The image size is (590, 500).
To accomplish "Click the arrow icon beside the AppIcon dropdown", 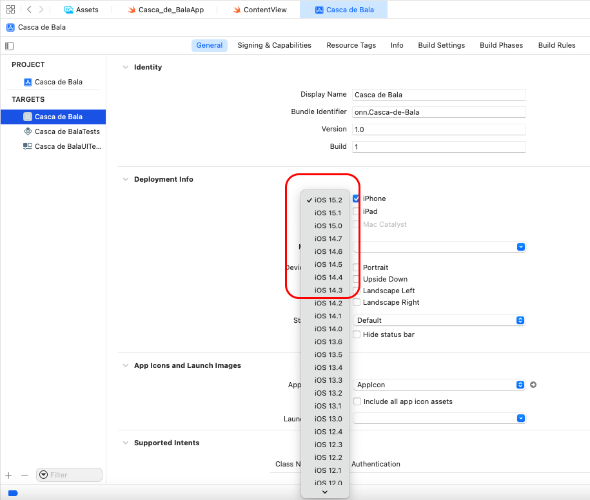I will [x=533, y=384].
